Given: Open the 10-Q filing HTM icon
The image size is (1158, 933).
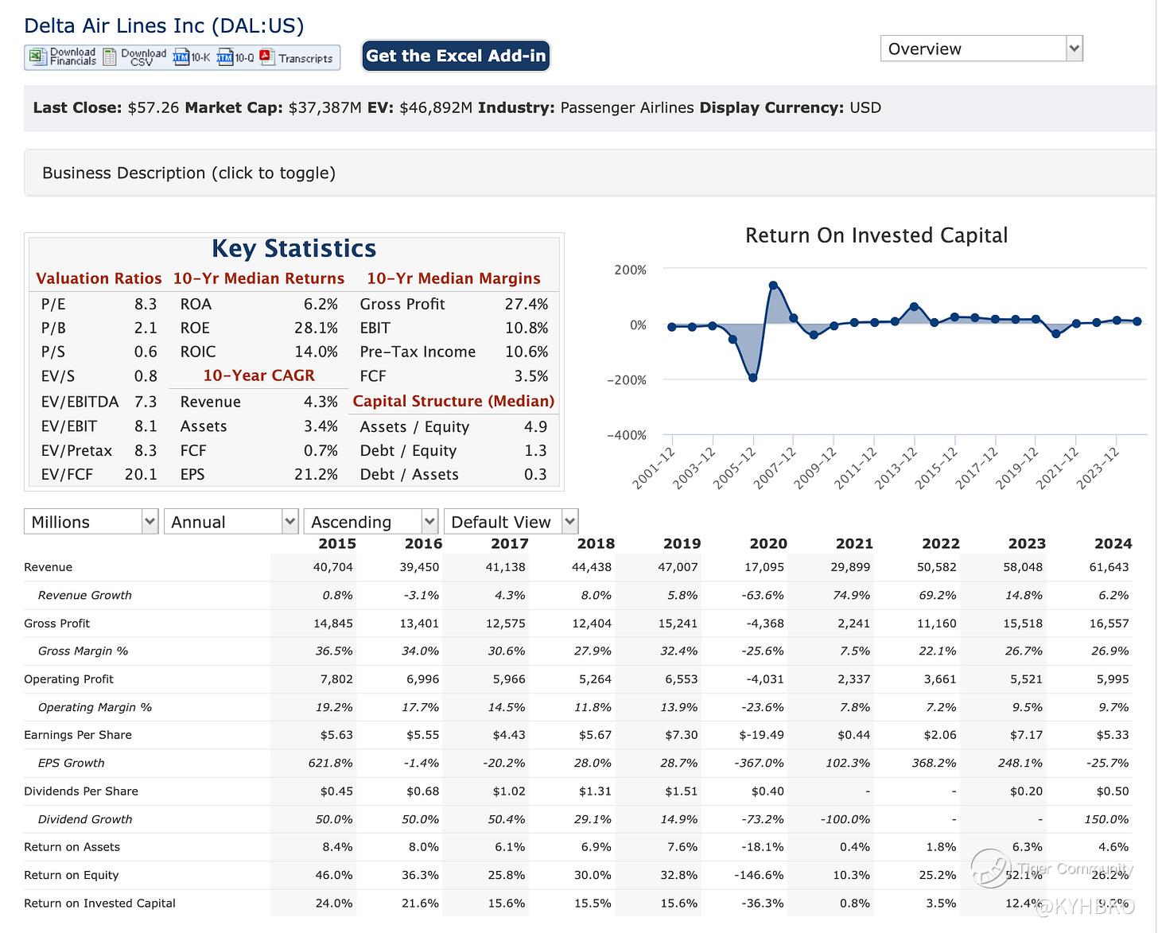Looking at the screenshot, I should point(224,57).
